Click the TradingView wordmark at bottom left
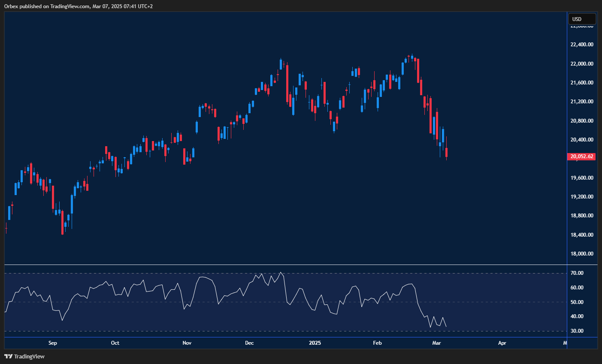This screenshot has width=602, height=364. point(29,356)
